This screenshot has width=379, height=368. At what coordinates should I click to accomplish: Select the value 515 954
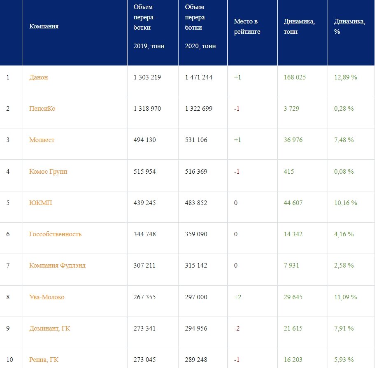(145, 172)
